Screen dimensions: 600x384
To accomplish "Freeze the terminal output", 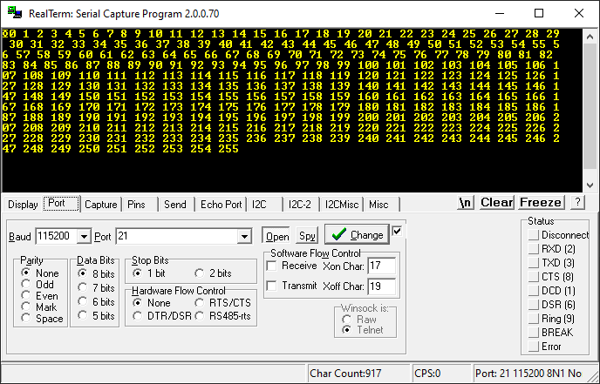I will [x=541, y=203].
